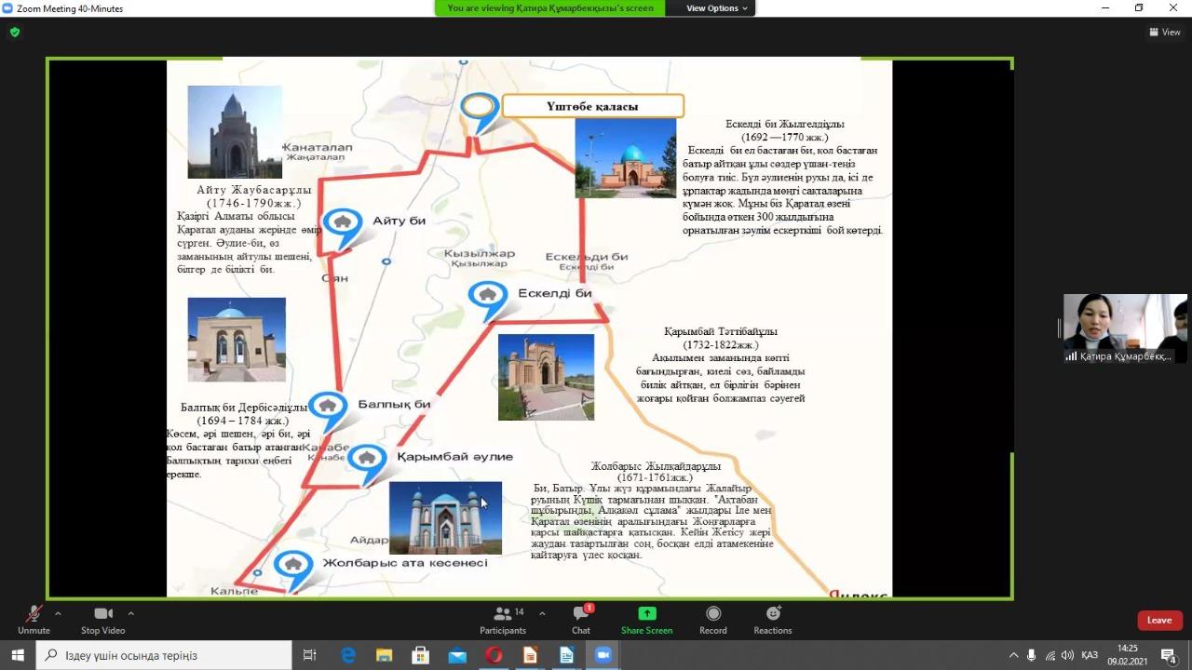Open the system volume slider icon
Image resolution: width=1192 pixels, height=670 pixels.
click(x=1067, y=655)
